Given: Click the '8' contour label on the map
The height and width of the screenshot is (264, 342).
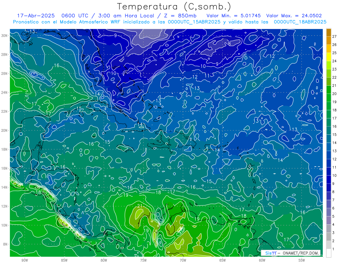Looking at the screenshot, I should point(229,44).
